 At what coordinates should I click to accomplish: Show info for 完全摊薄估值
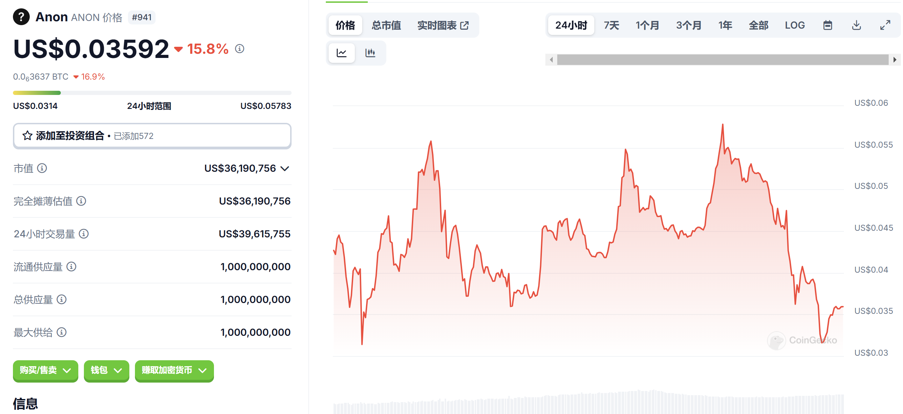pos(81,201)
